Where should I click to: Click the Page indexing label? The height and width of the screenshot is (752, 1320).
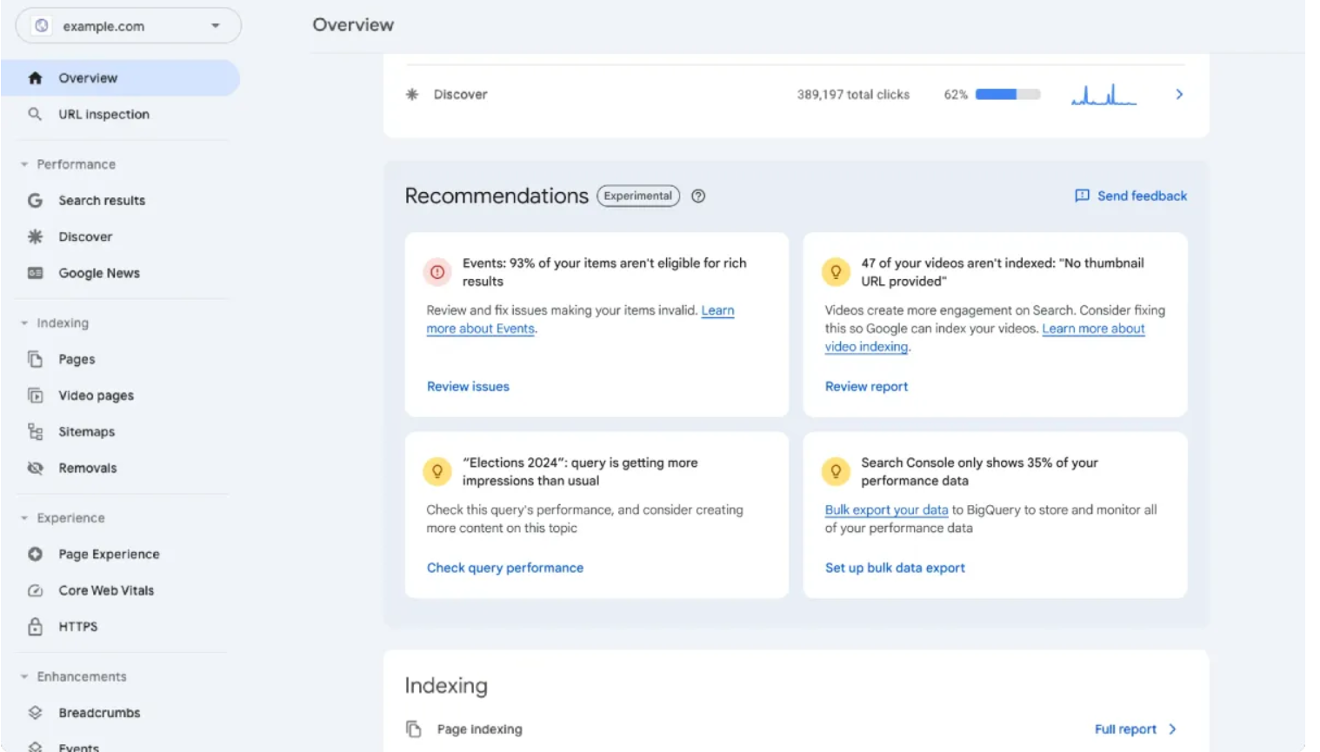click(480, 729)
